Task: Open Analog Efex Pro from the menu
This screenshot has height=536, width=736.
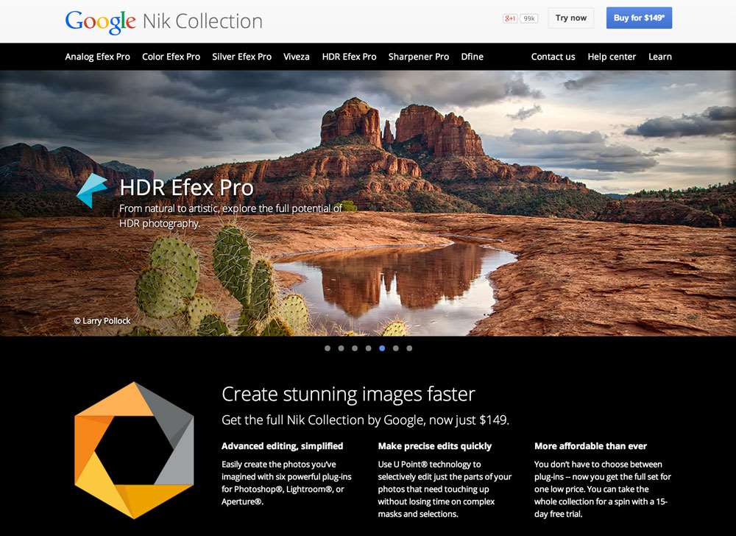Action: [97, 57]
